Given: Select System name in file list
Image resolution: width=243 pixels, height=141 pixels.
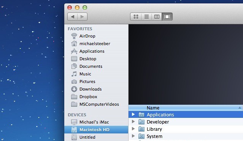Looking at the screenshot, I should (x=154, y=136).
